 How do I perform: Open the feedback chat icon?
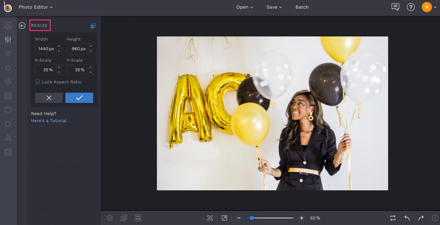click(x=395, y=7)
